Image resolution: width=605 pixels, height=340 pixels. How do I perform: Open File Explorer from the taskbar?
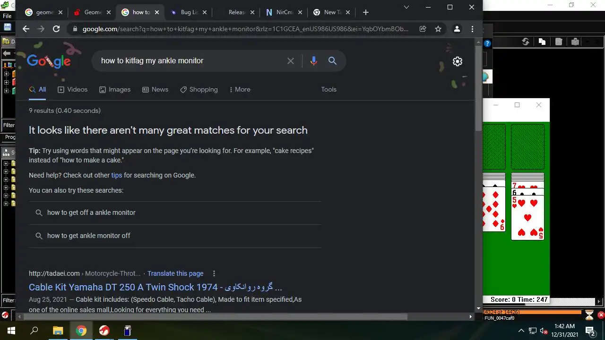[x=58, y=331]
